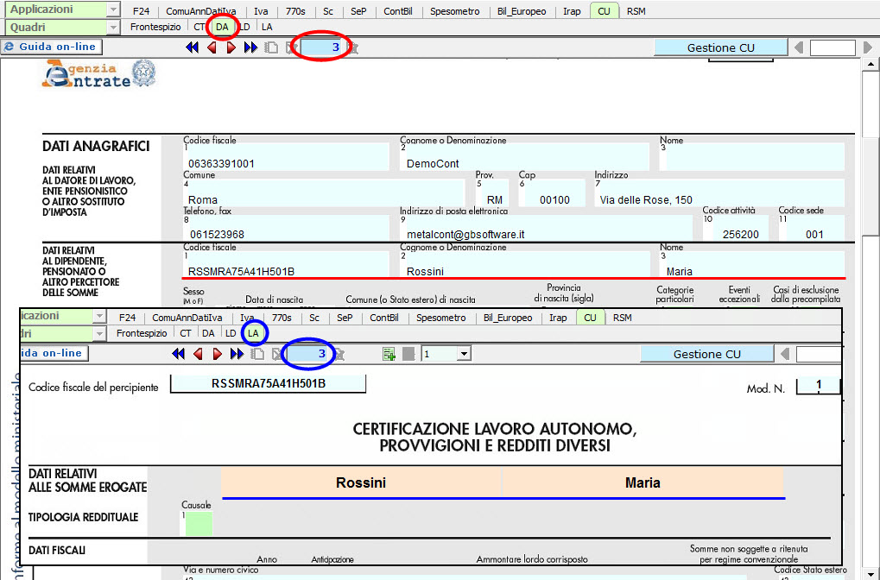Go to previous record in the DA panel
This screenshot has width=880, height=580.
point(212,47)
